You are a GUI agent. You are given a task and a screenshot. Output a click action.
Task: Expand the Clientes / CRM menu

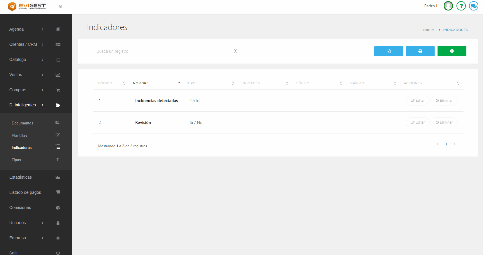[x=26, y=44]
